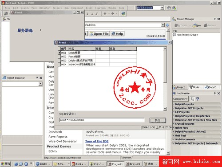Open the Object Inspector component dropdown
The width and height of the screenshot is (222, 167).
[x=40, y=84]
